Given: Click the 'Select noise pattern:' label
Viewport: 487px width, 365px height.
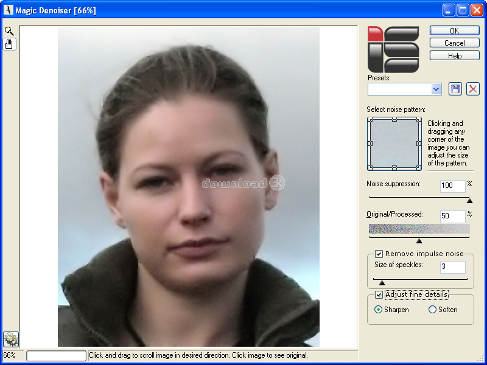Looking at the screenshot, I should [x=396, y=109].
